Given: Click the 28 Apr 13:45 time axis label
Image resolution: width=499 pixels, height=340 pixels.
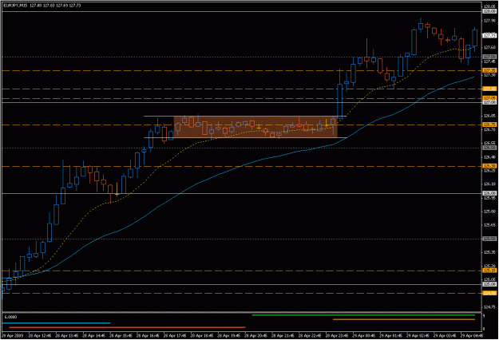Looking at the screenshot, I should pyautogui.click(x=67, y=335).
